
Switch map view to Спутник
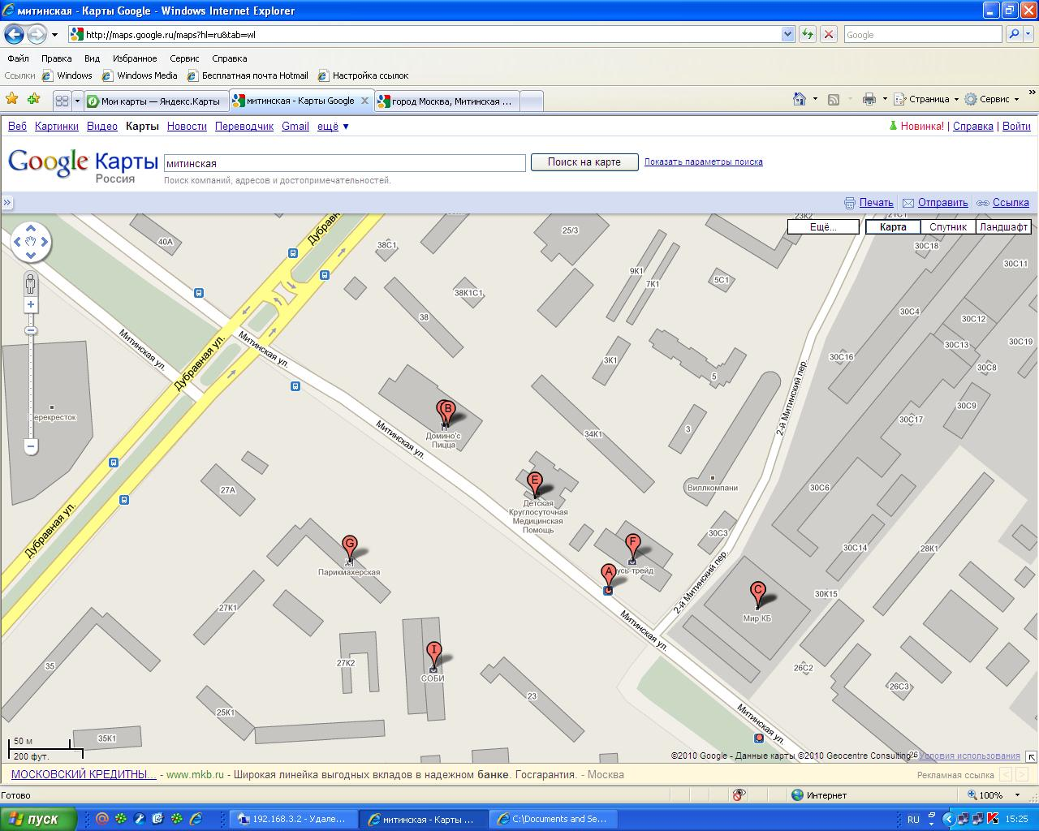[947, 227]
